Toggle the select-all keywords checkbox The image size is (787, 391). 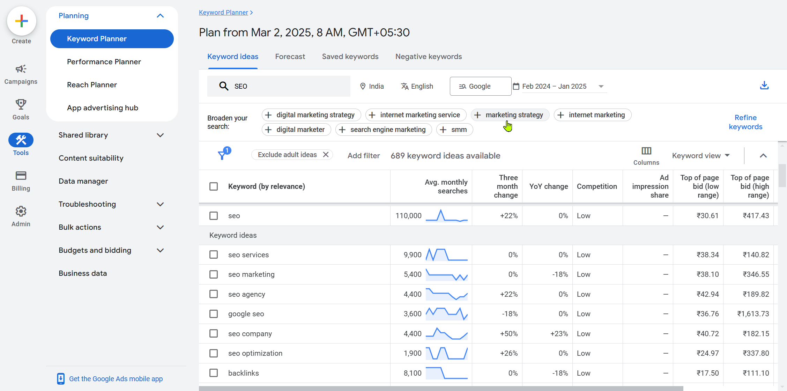[x=214, y=186]
